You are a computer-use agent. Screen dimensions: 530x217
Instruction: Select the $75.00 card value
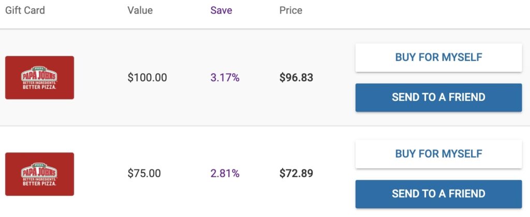(x=144, y=174)
